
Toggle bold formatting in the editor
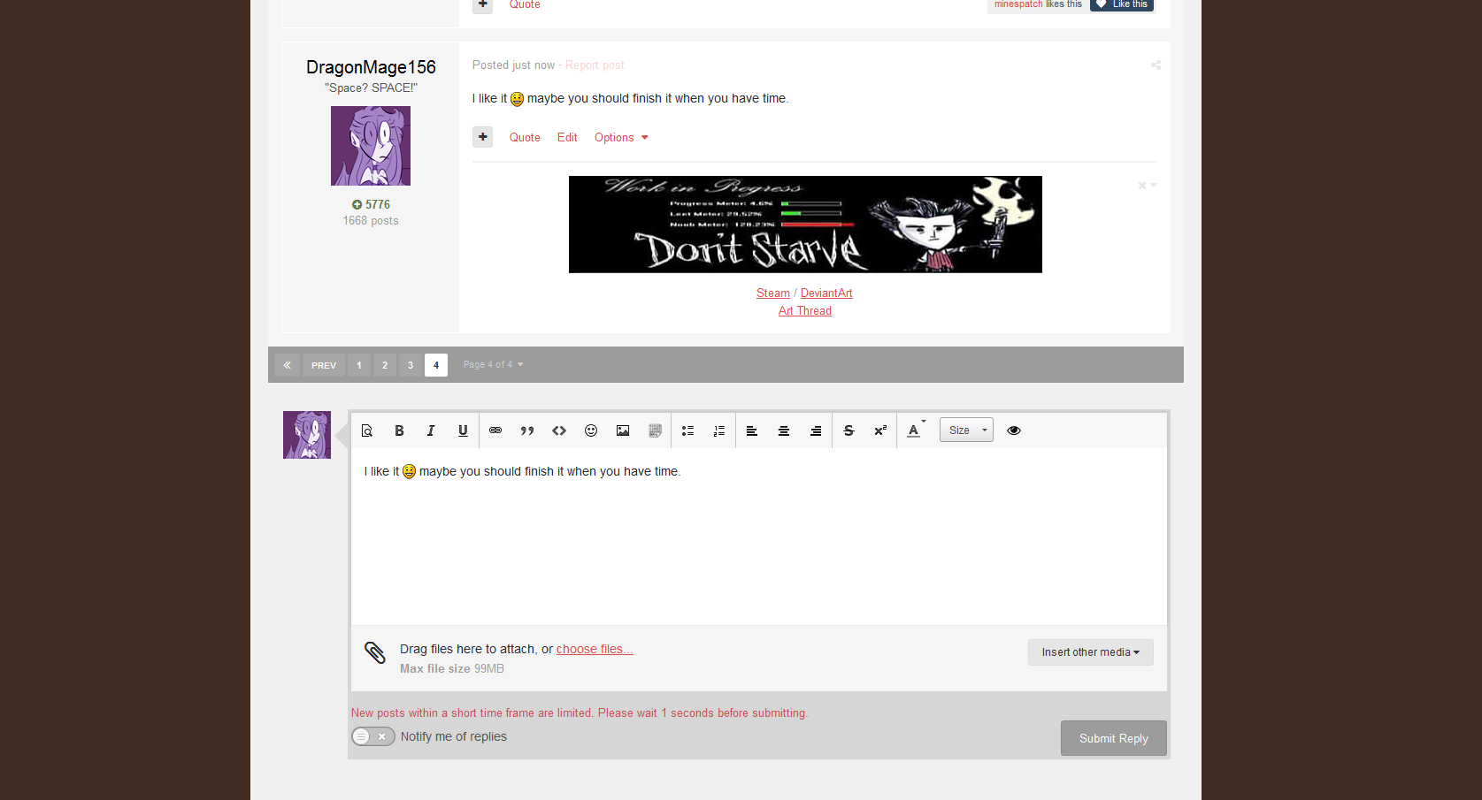pos(399,430)
